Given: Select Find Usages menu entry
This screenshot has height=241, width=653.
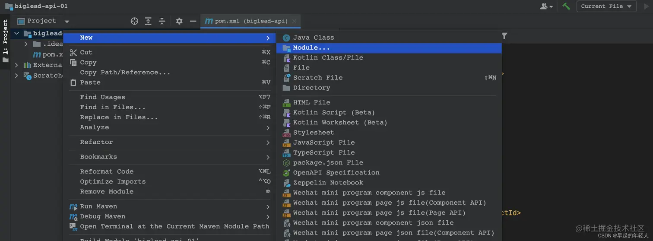Looking at the screenshot, I should coord(169,97).
